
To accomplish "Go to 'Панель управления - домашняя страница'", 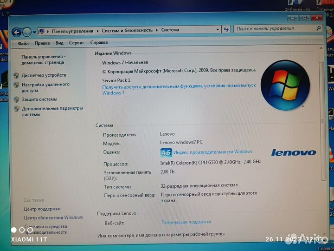I will (44, 59).
